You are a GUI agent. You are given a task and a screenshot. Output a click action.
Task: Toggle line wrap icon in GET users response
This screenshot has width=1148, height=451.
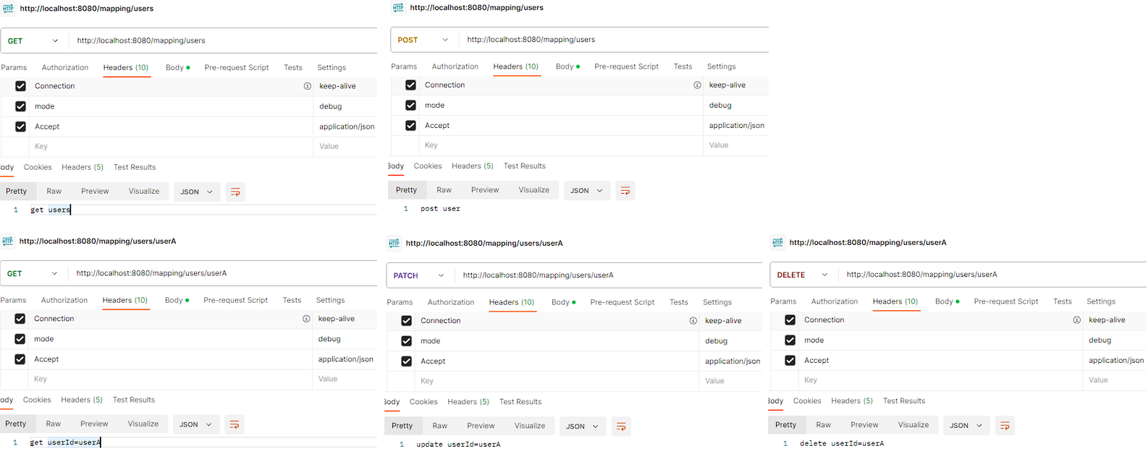235,192
